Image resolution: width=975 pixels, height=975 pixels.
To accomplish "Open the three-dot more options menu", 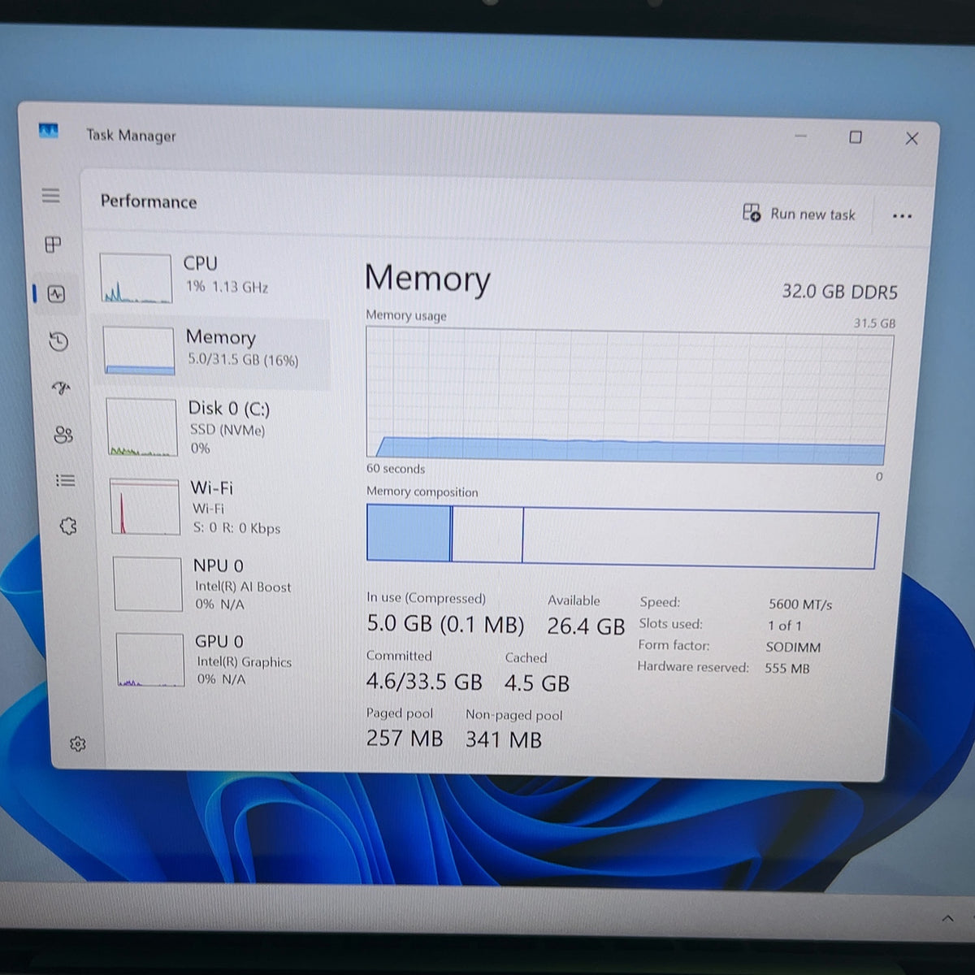I will point(902,216).
